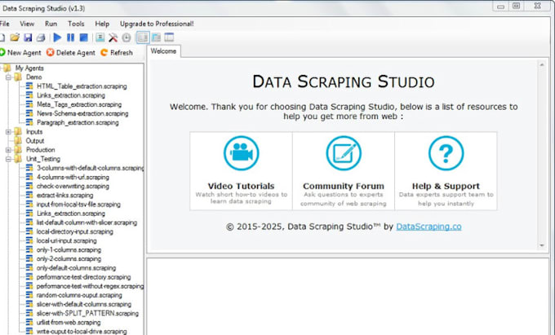Select performance-test-directory.scraping agent
The height and width of the screenshot is (335, 555).
[x=84, y=277]
